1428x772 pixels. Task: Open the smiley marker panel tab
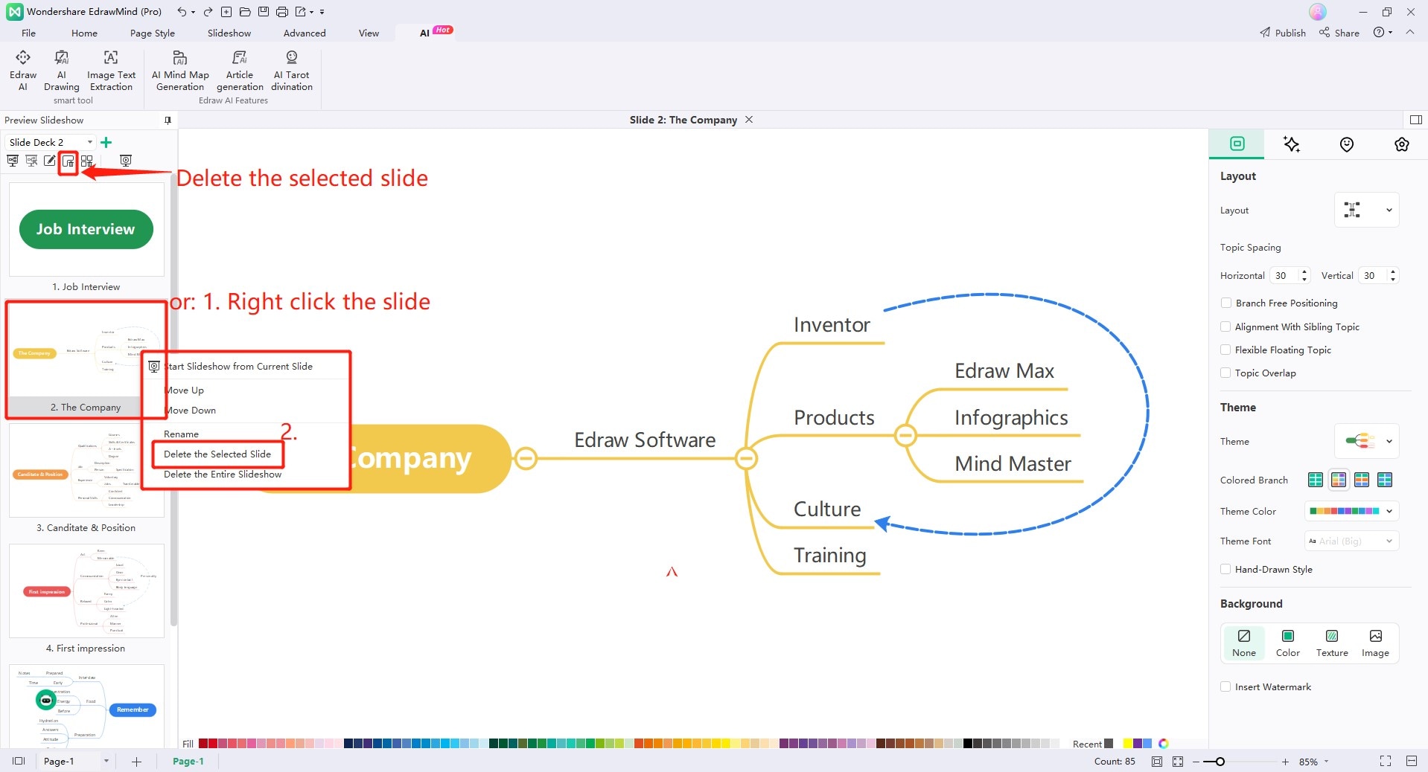[x=1347, y=144]
